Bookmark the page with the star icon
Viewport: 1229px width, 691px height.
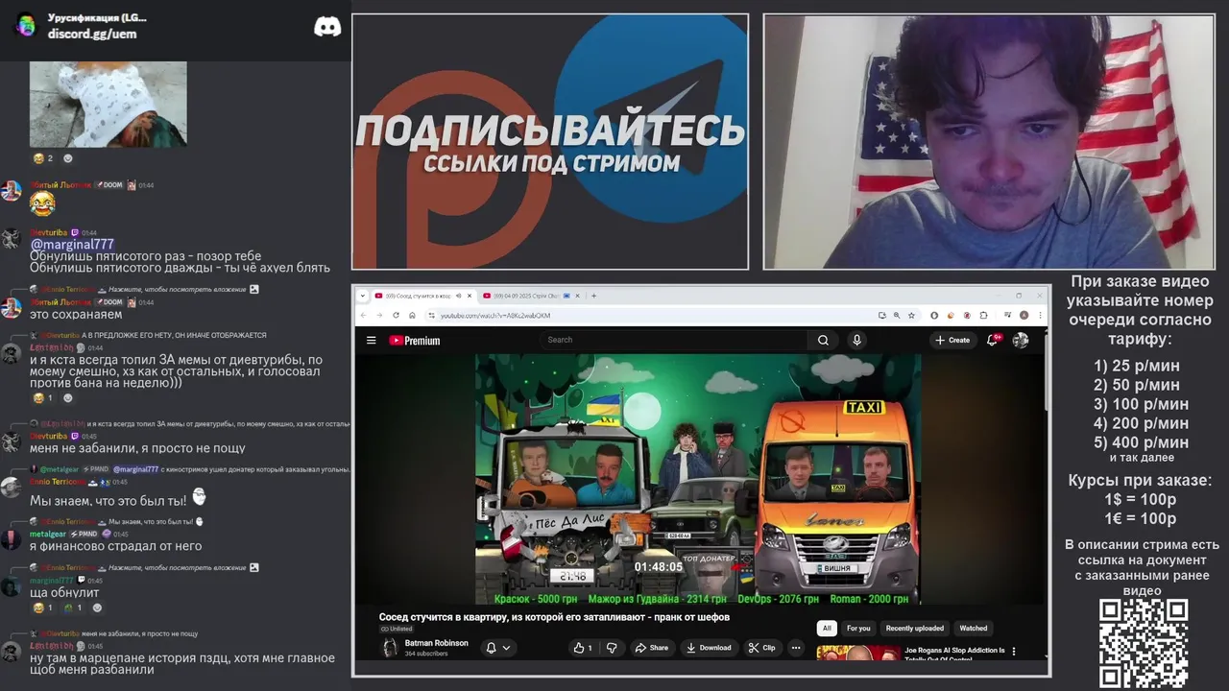[x=911, y=315]
